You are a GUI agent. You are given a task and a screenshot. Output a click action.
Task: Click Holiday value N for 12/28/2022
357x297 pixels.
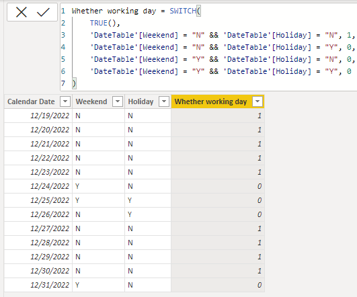pyautogui.click(x=148, y=243)
